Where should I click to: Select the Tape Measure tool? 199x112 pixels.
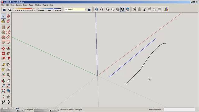coord(3,65)
